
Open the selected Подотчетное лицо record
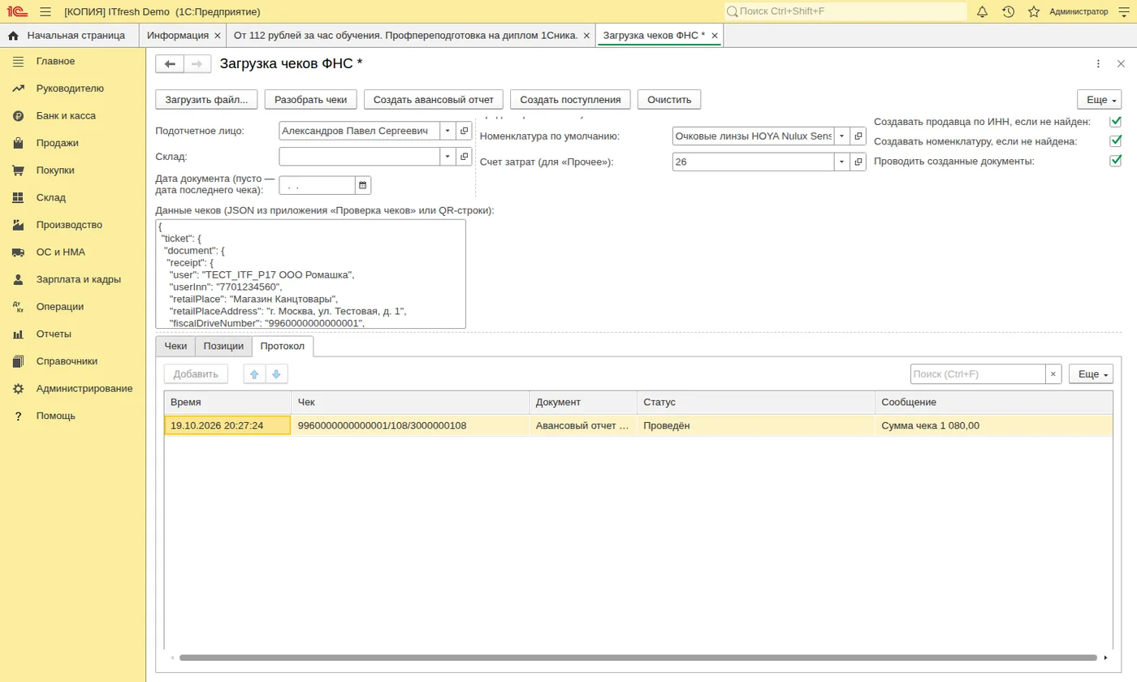click(x=465, y=131)
